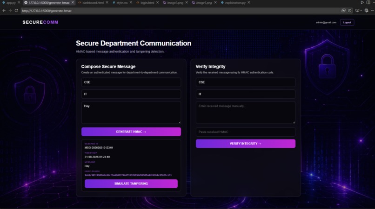Click the timestamp 31-08-2026 01:23:40

pos(97,157)
